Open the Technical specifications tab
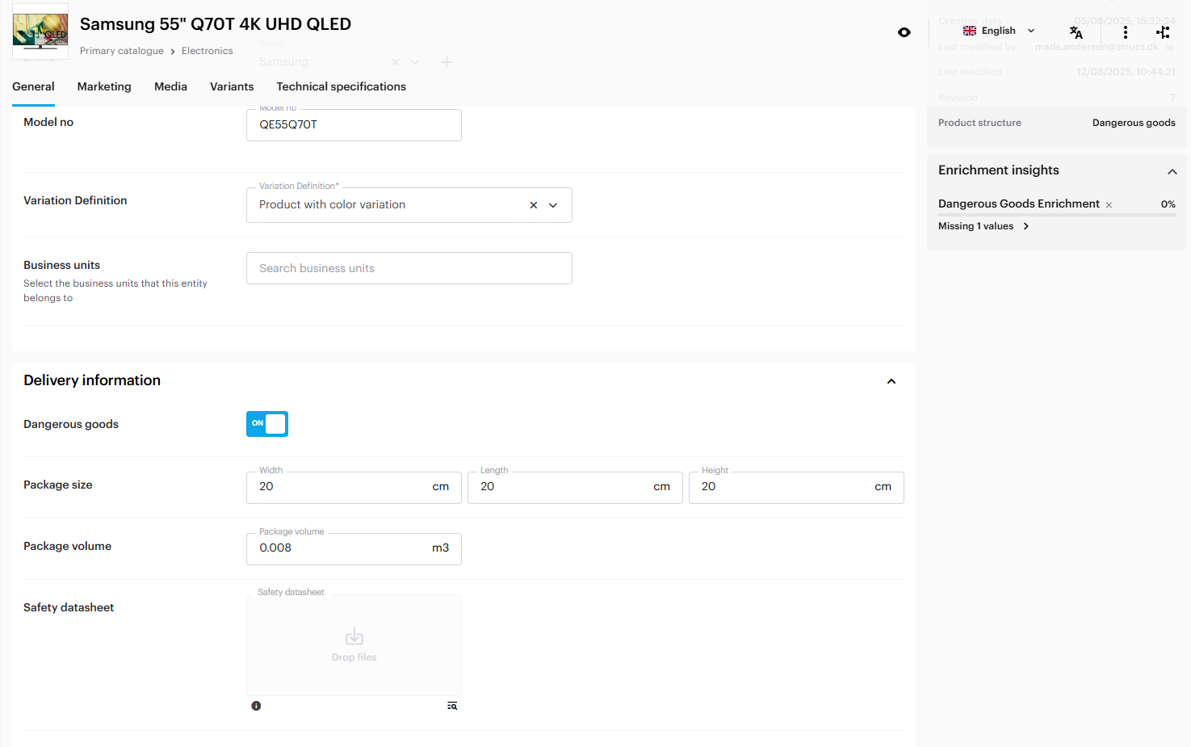 click(x=341, y=86)
